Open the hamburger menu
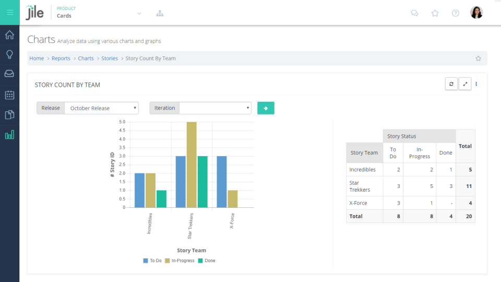501x282 pixels. point(10,13)
